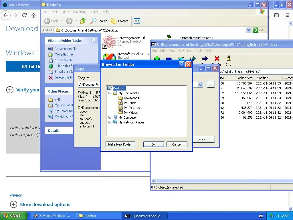Viewport: 293px width, 220px height.
Task: Click the browser home icon
Action: pyautogui.click(x=33, y=15)
